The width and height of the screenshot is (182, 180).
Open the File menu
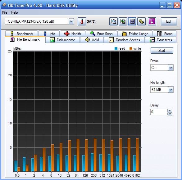(x=5, y=12)
